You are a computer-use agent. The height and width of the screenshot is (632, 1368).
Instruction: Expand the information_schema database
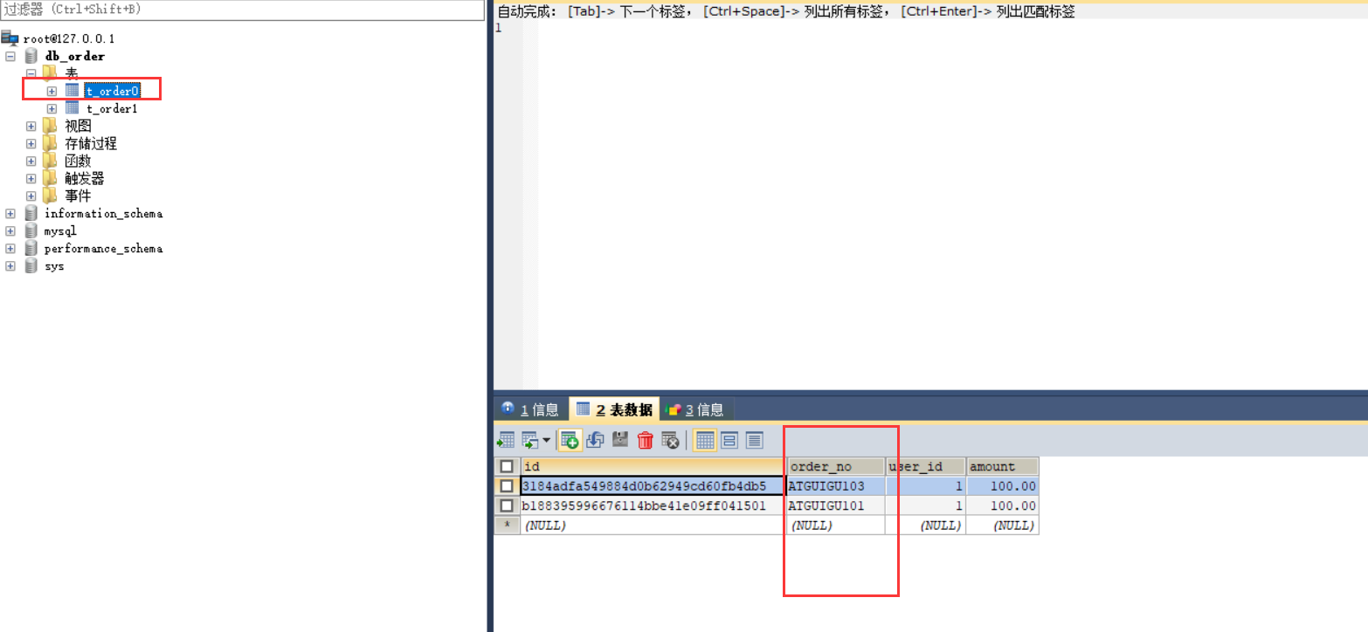click(10, 213)
